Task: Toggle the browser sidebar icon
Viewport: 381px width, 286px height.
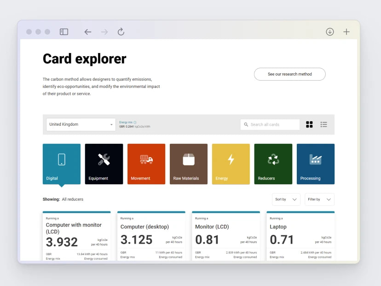Action: click(64, 32)
